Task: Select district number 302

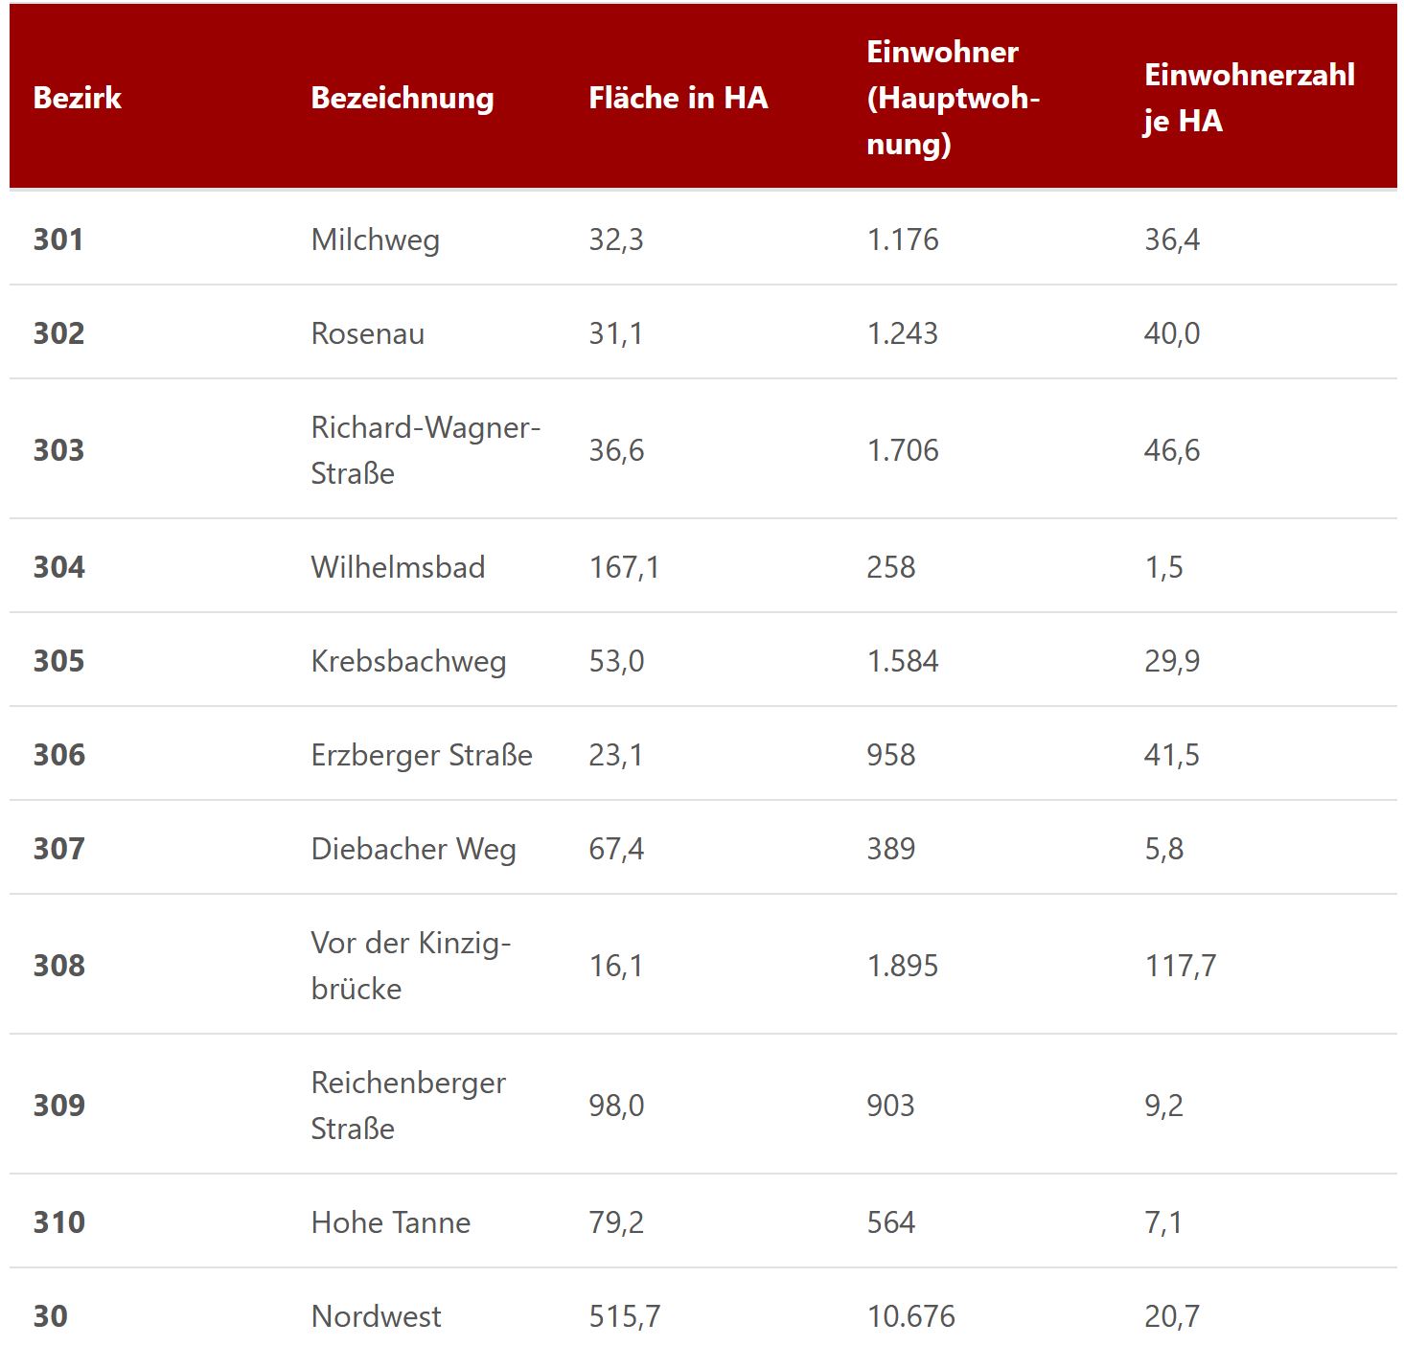Action: pyautogui.click(x=59, y=333)
